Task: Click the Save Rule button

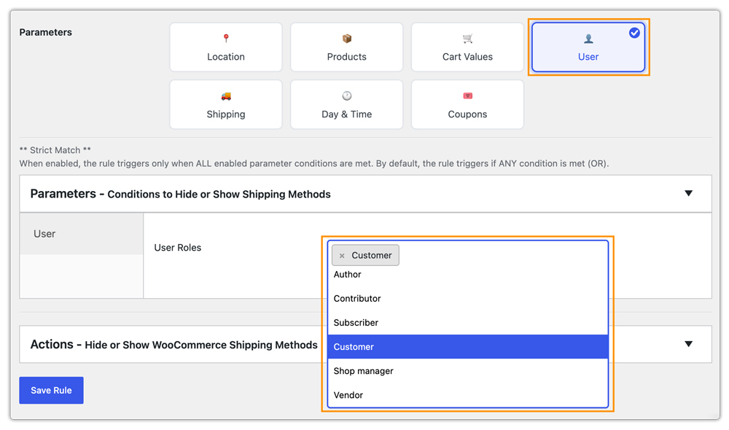Action: (51, 391)
